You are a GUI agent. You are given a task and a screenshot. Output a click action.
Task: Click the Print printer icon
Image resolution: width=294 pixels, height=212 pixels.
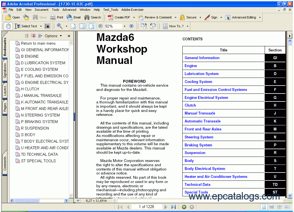click(x=53, y=17)
